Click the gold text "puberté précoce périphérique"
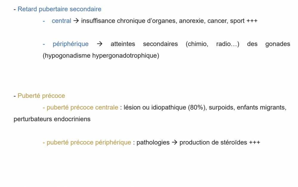The image size is (298, 187). [89, 143]
